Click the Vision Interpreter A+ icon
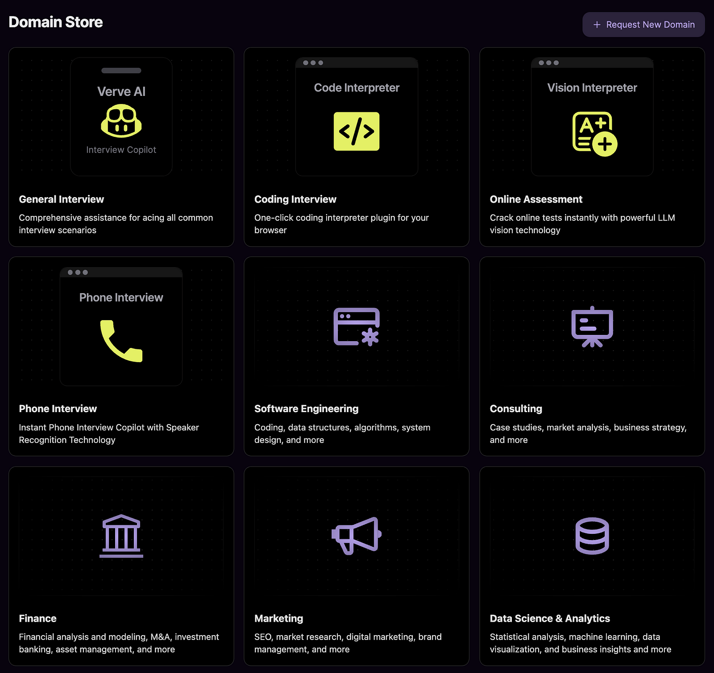Image resolution: width=714 pixels, height=673 pixels. (594, 134)
